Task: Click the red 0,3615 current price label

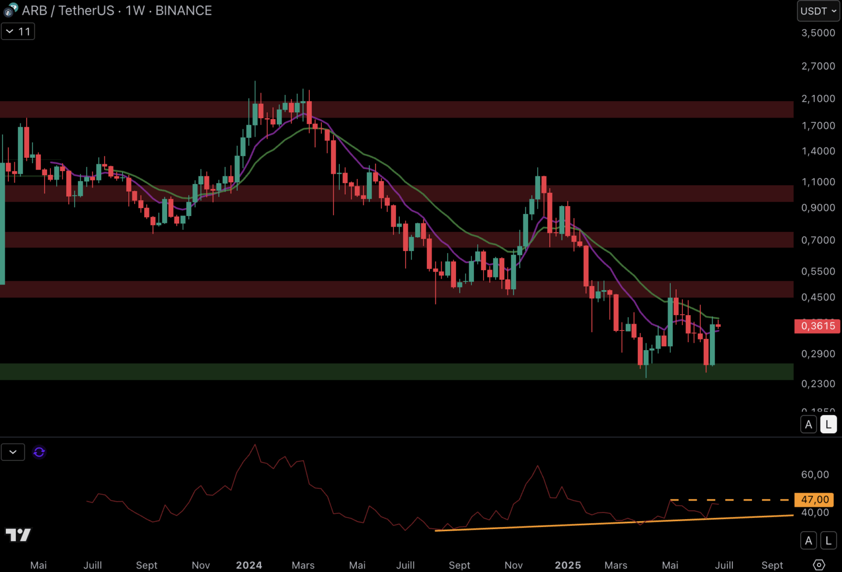Action: click(817, 326)
